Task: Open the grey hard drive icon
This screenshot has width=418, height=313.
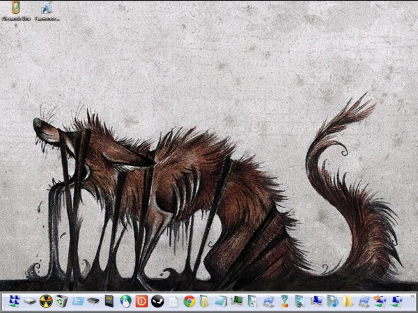Action: (29, 301)
